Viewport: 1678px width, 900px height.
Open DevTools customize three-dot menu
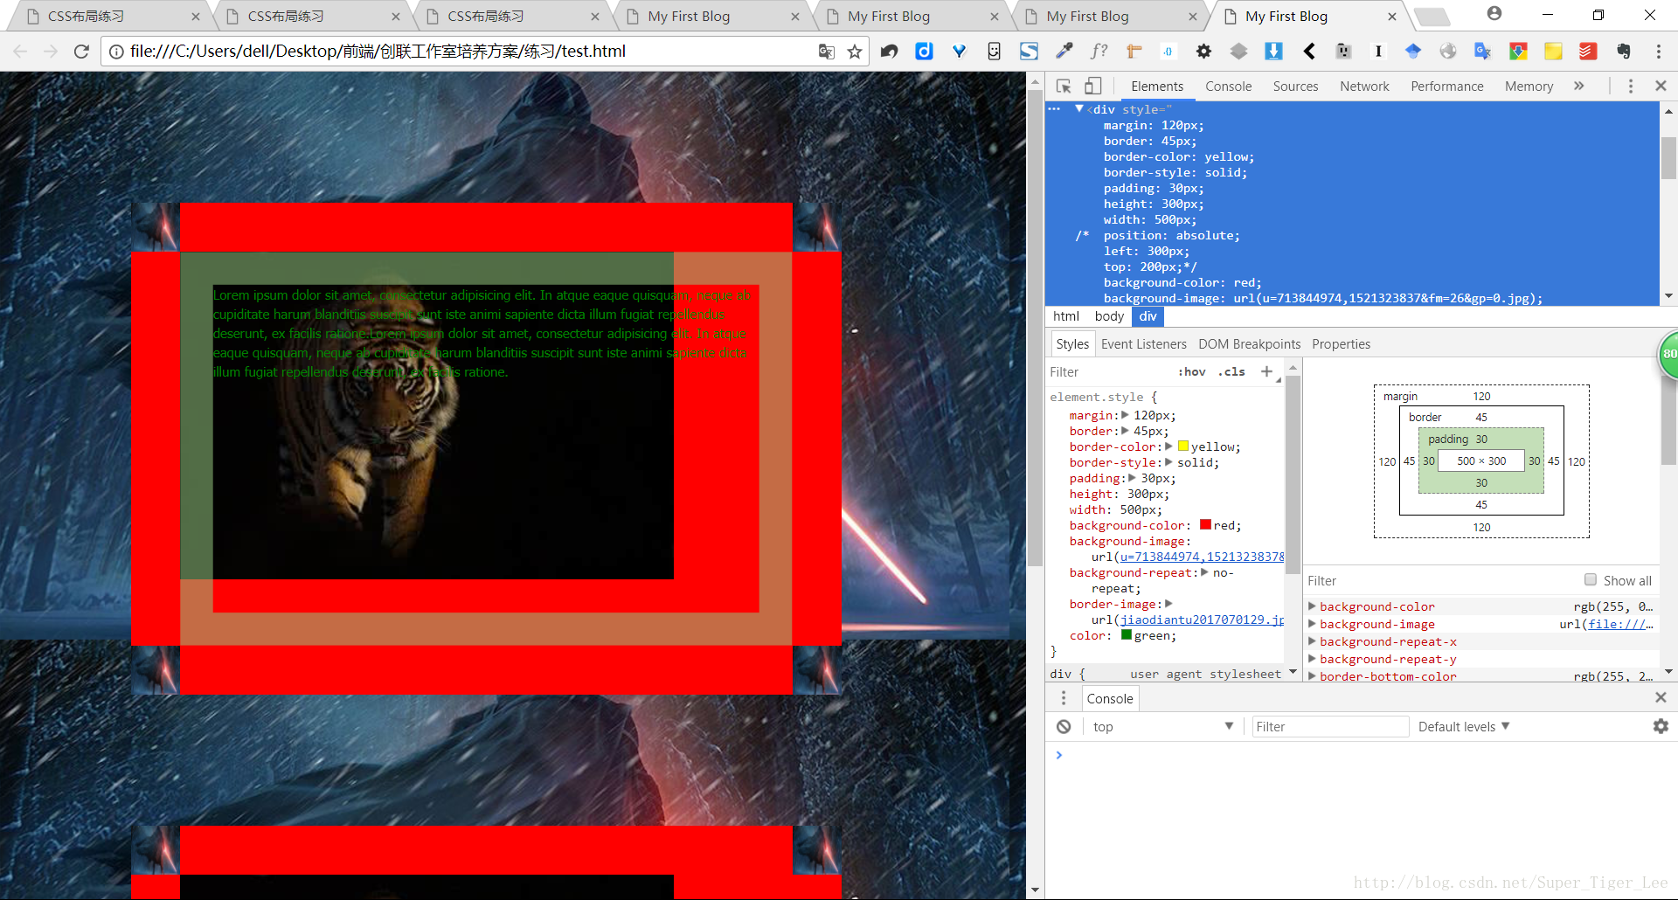click(x=1631, y=86)
